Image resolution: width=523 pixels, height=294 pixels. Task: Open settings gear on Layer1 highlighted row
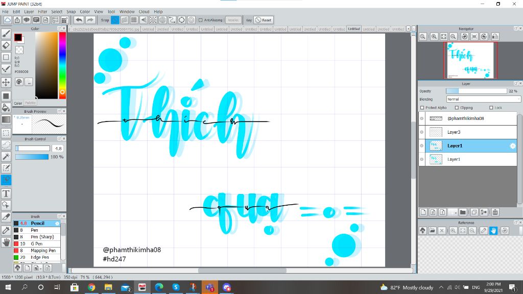point(513,145)
